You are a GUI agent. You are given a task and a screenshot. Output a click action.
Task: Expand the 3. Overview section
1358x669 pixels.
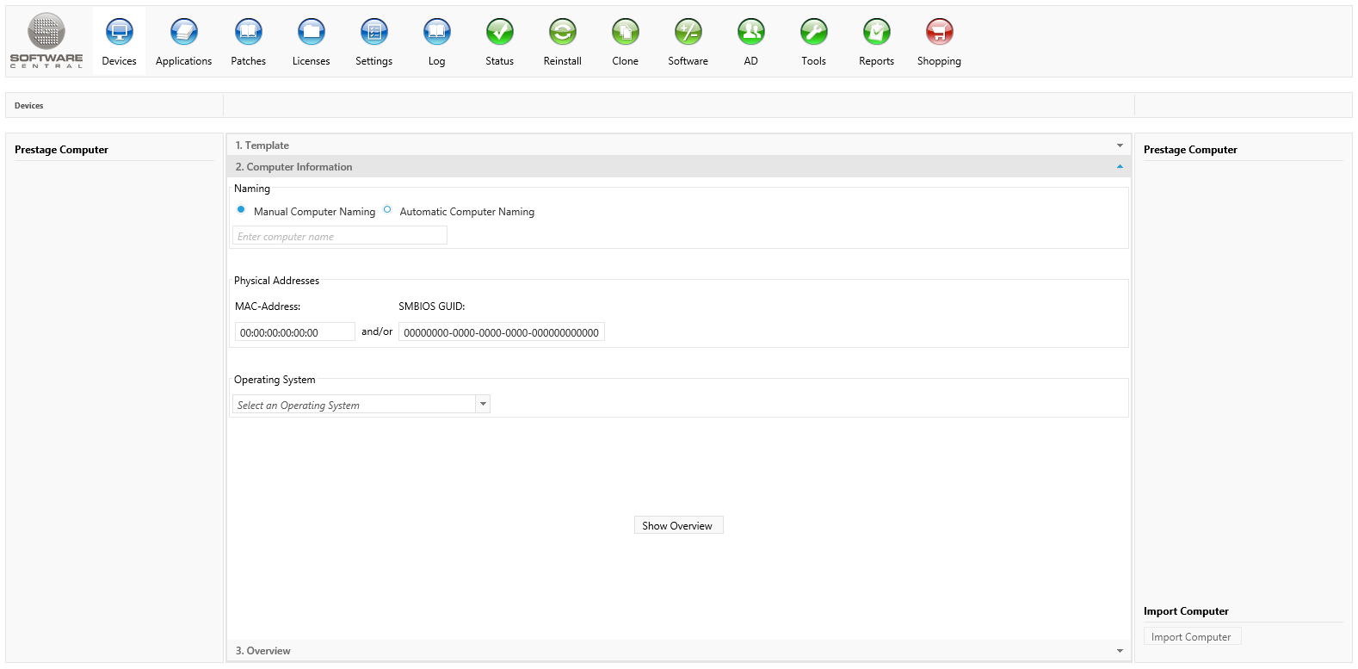point(677,651)
